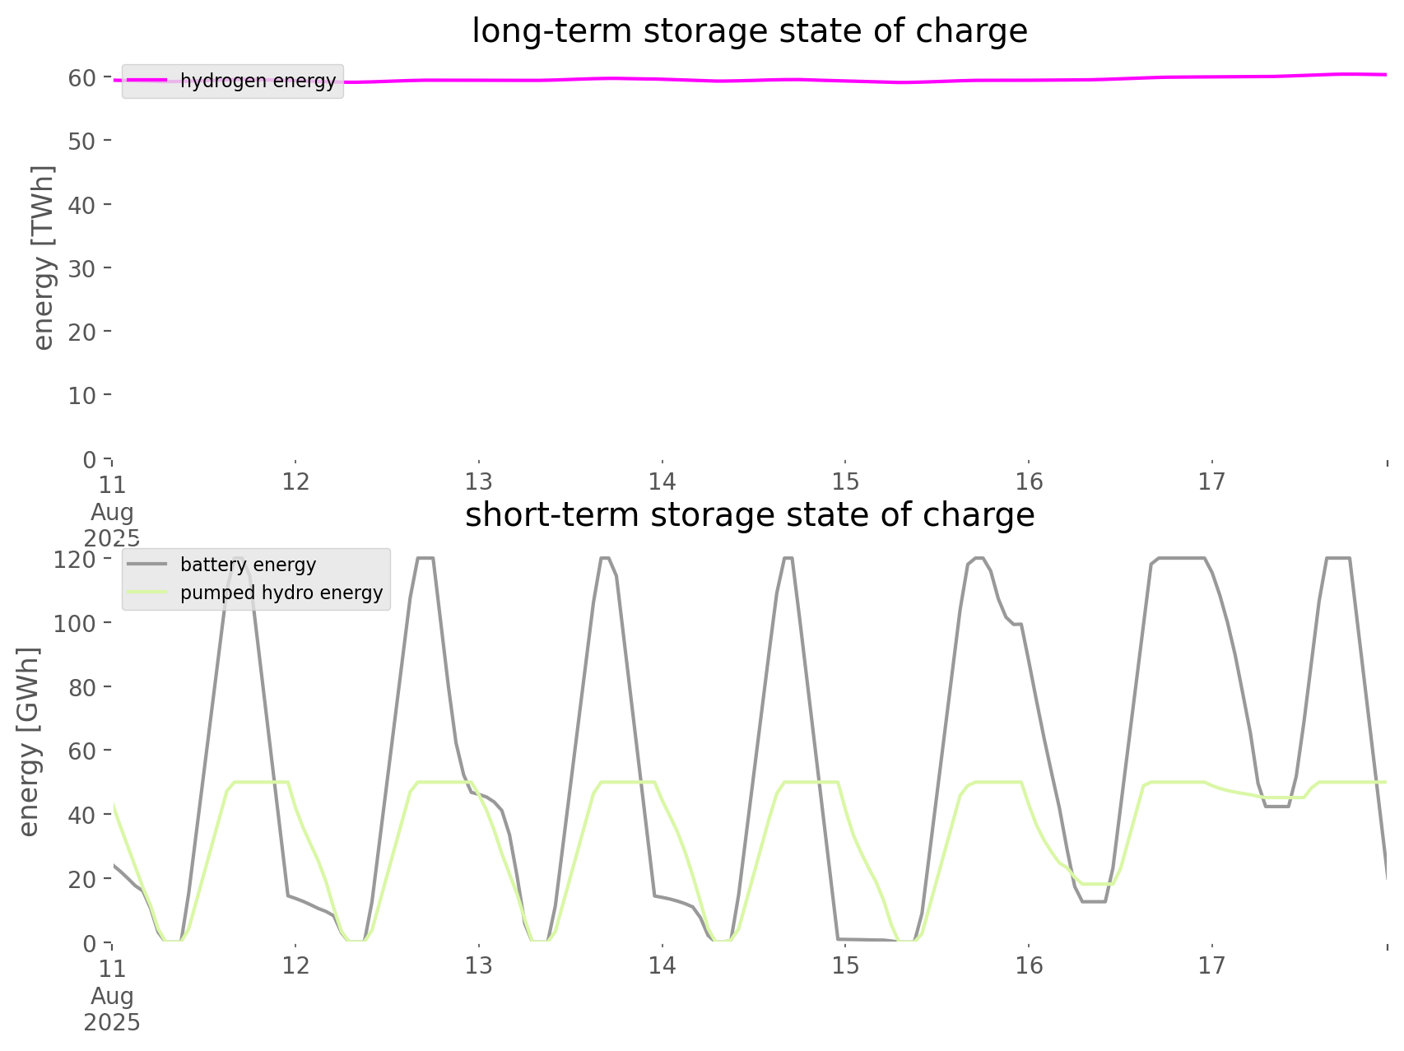Click the 'energy [TWh]' y-axis label
This screenshot has height=1051, width=1404.
(x=44, y=258)
